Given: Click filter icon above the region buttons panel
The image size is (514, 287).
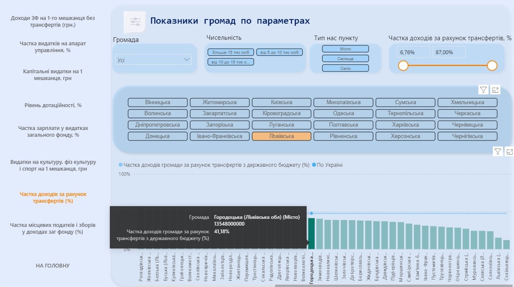Looking at the screenshot, I should [x=483, y=89].
